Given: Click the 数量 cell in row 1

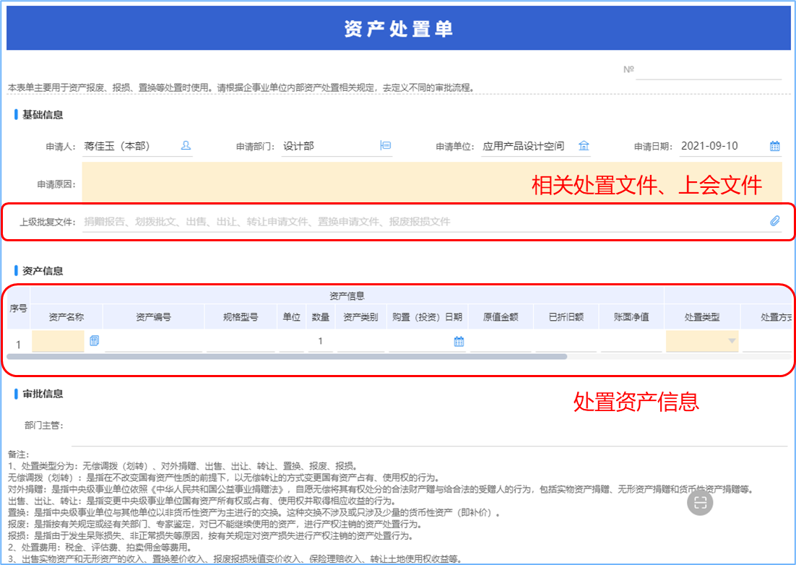Looking at the screenshot, I should pos(320,342).
